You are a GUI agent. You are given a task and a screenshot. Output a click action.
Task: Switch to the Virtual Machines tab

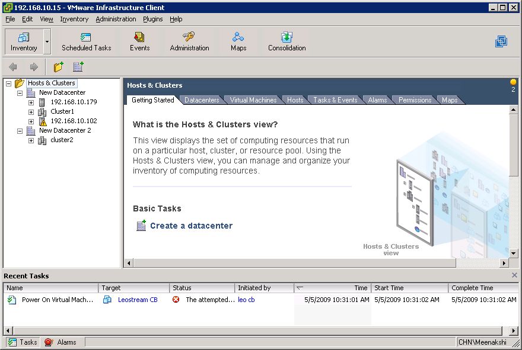click(x=253, y=100)
